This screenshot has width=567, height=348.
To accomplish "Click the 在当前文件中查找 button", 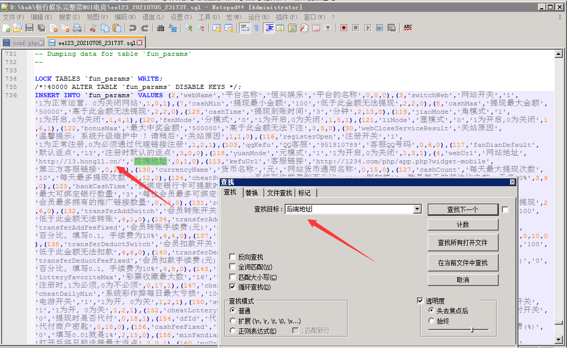I will 463,263.
